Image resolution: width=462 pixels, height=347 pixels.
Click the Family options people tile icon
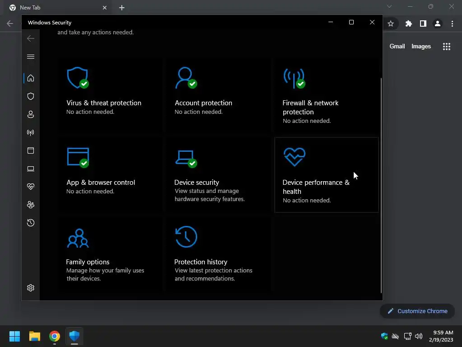78,238
